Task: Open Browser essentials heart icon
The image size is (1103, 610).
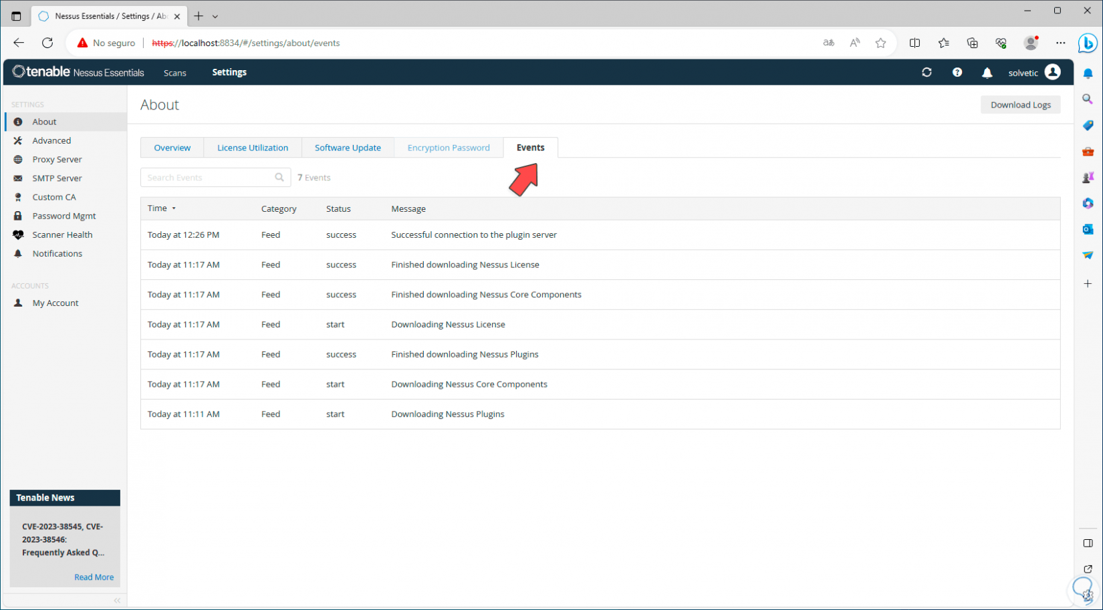Action: click(1001, 43)
